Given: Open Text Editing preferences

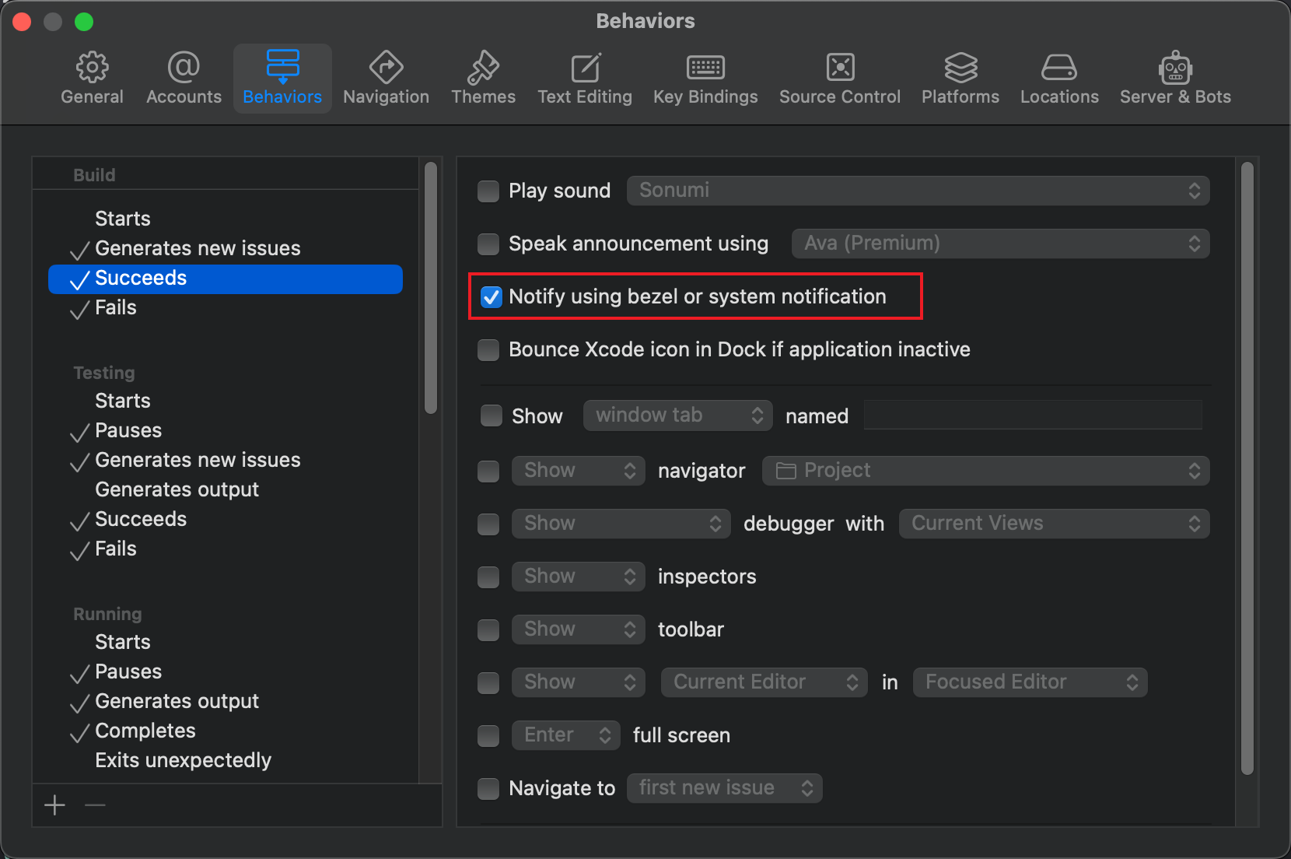Looking at the screenshot, I should pyautogui.click(x=585, y=78).
